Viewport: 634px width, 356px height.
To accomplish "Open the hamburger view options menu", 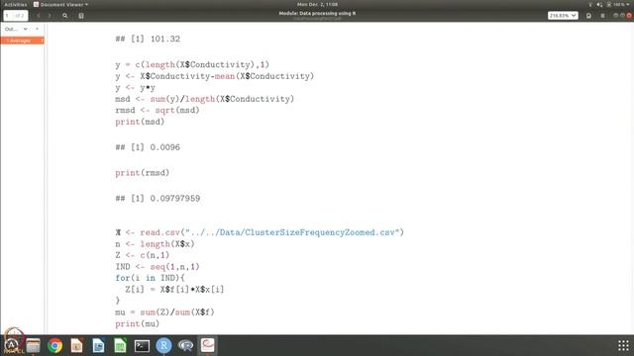I will [x=603, y=16].
